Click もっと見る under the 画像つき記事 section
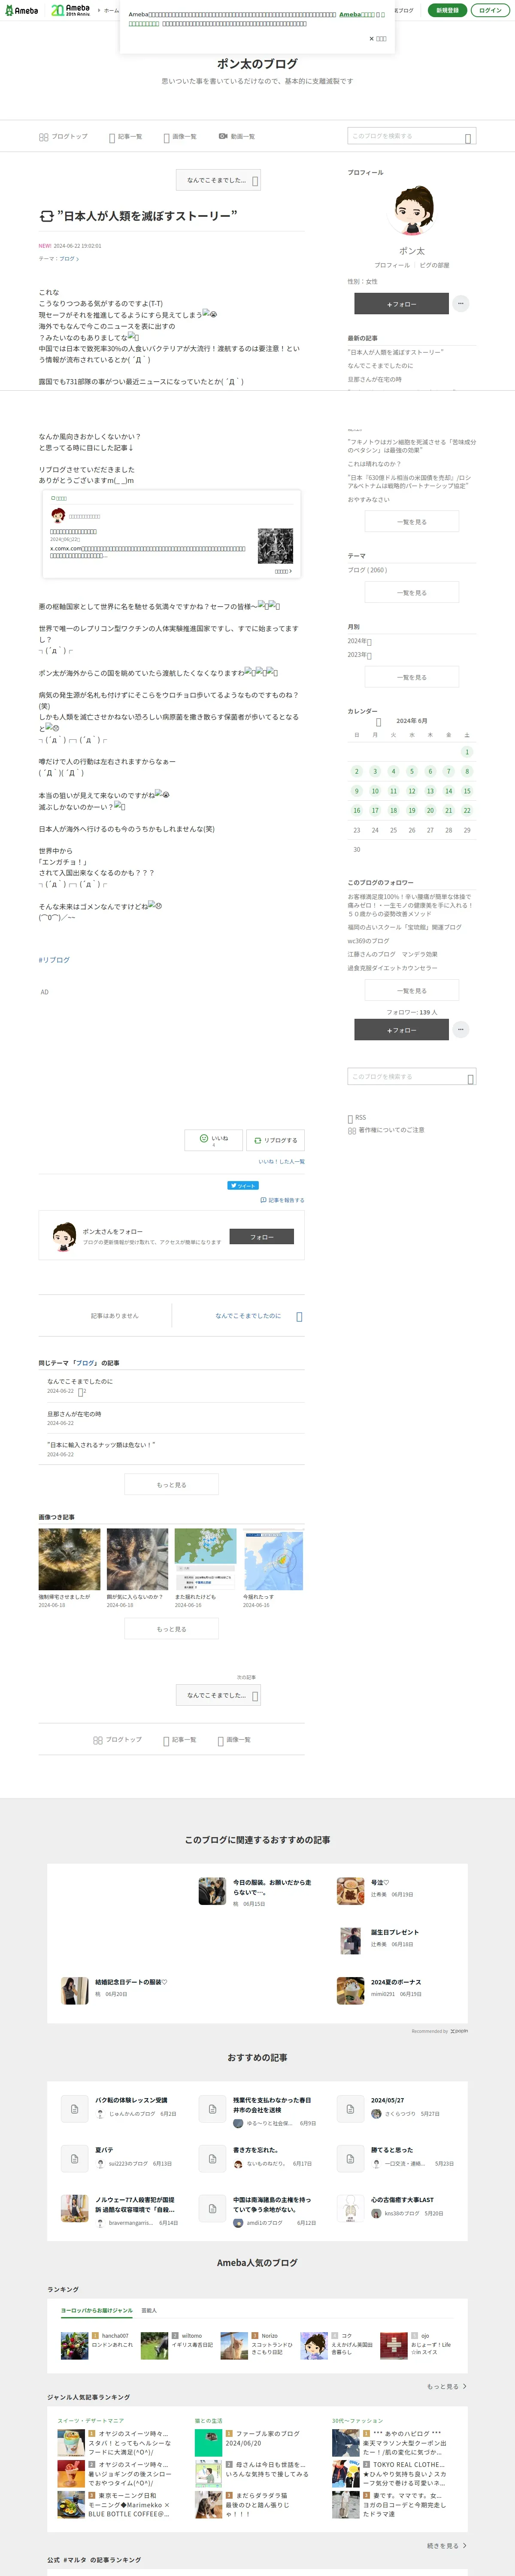Viewport: 515px width, 2576px height. 171,1629
